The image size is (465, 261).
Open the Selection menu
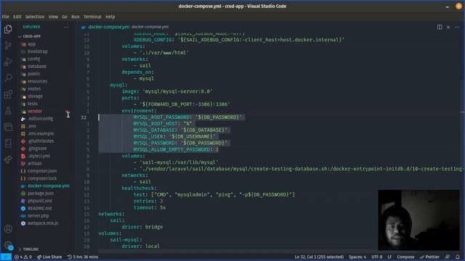coord(35,17)
